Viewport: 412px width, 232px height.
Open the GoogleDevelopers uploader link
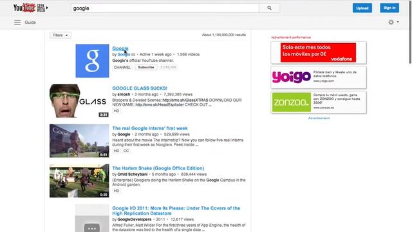click(135, 219)
